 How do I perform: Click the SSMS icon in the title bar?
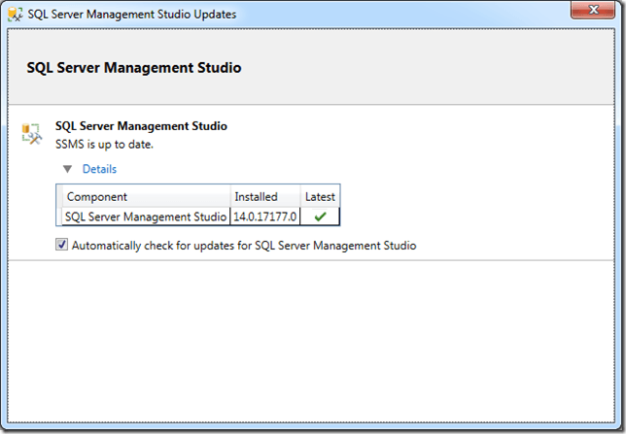click(16, 14)
